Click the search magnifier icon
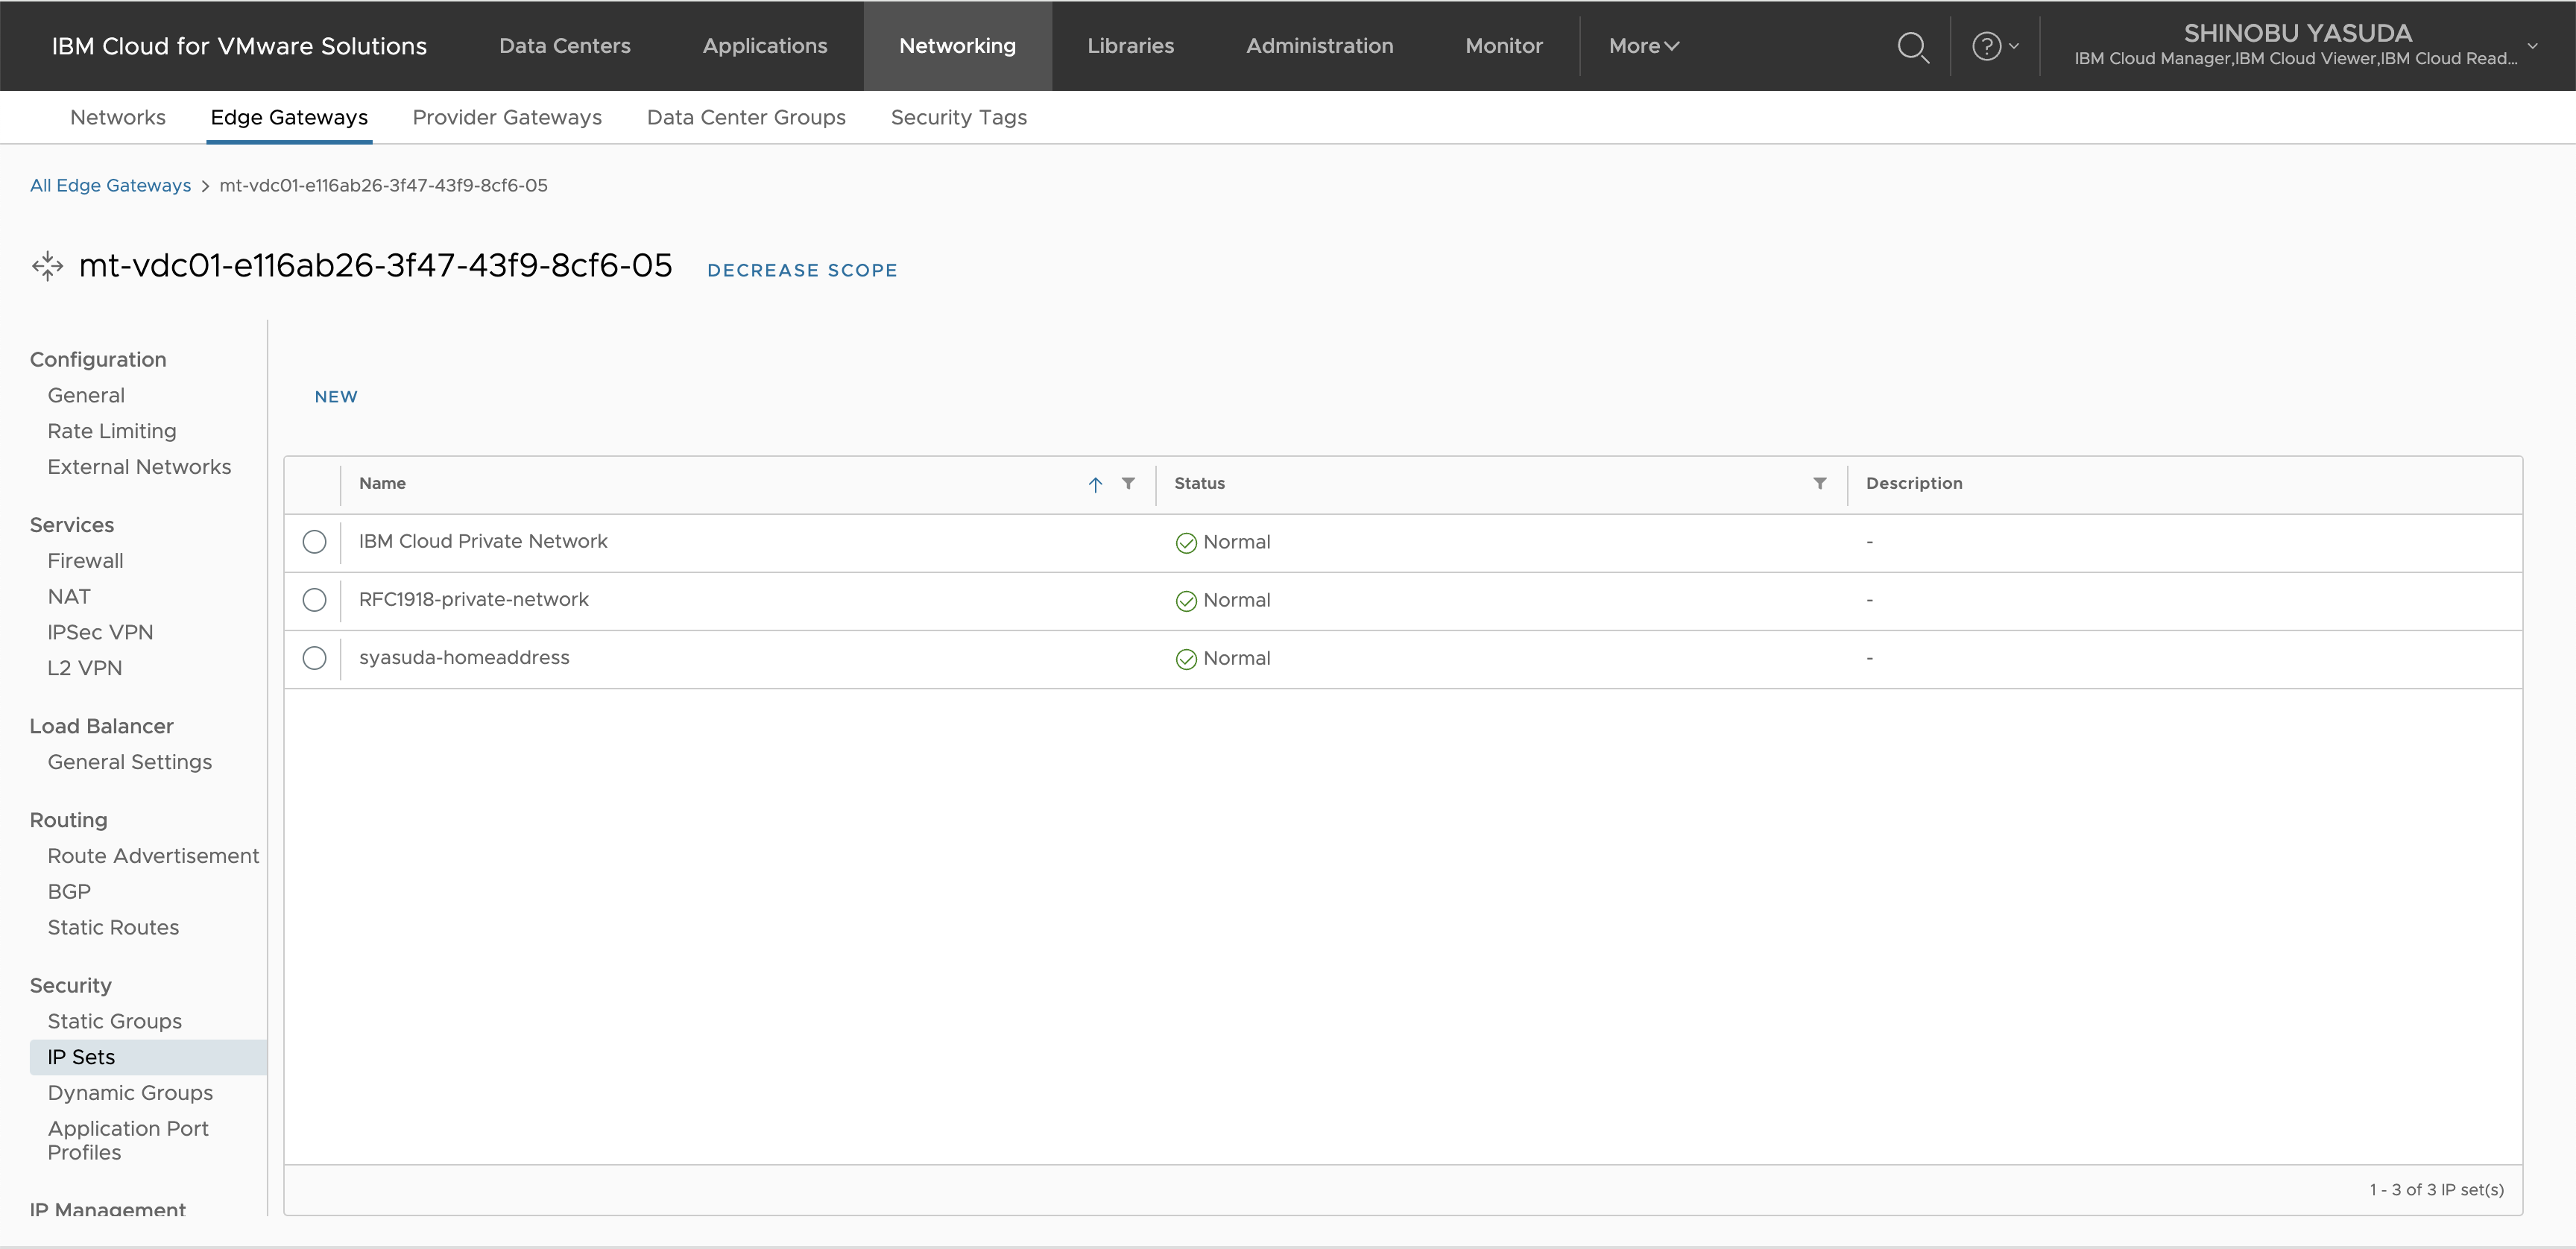 point(1912,47)
